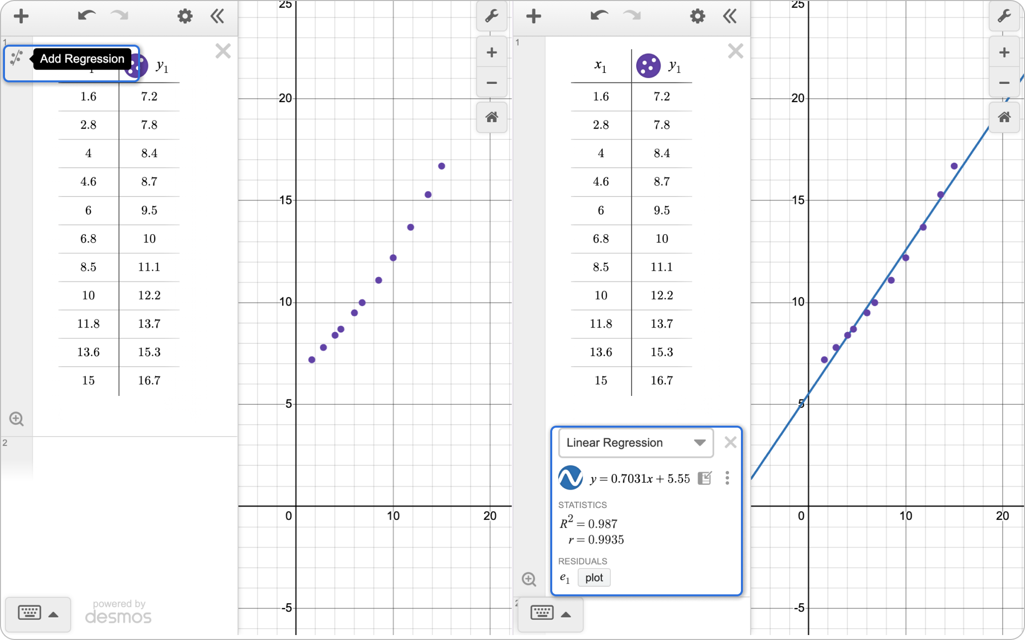
Task: Click Add Regression icon in left panel
Action: tap(16, 59)
